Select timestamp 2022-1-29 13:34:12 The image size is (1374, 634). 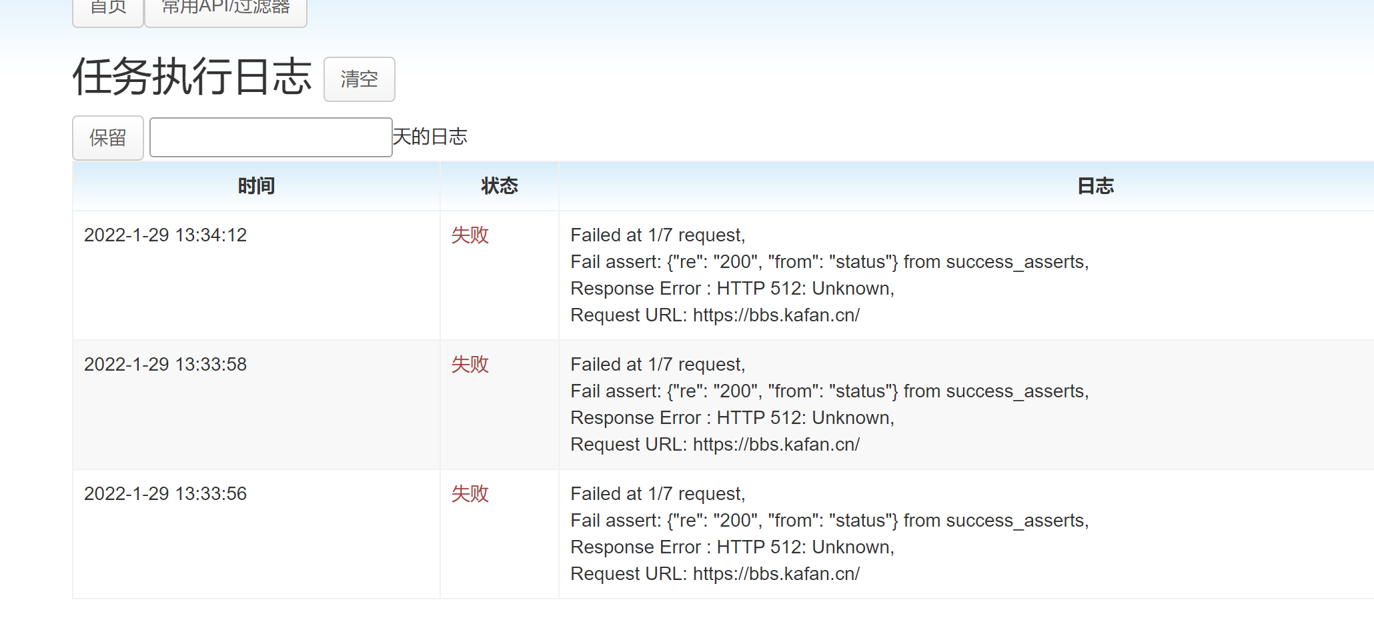pyautogui.click(x=165, y=235)
